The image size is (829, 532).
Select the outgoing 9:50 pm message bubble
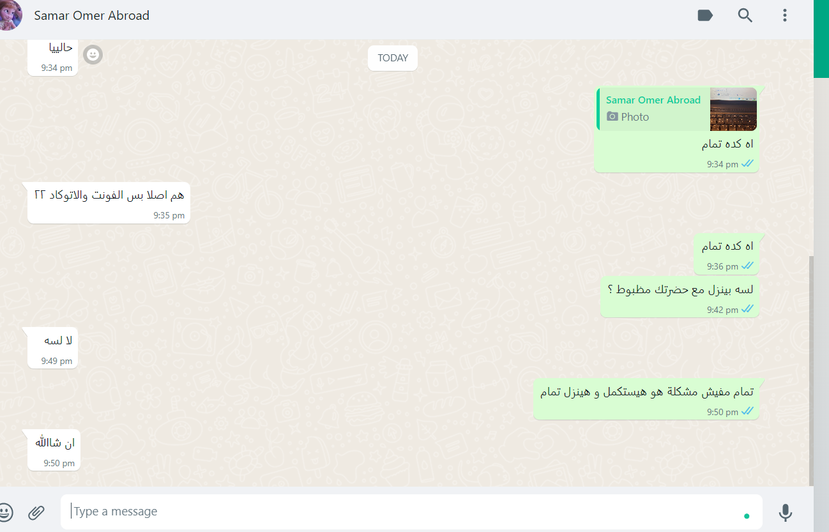[x=646, y=399]
